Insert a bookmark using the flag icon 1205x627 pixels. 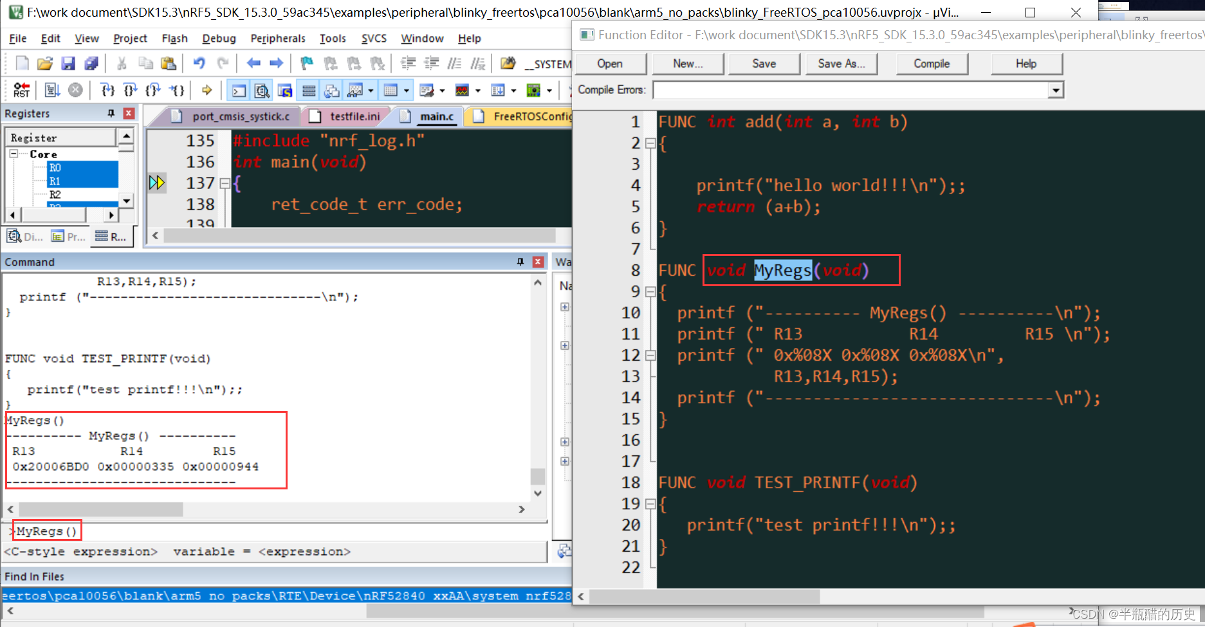click(x=307, y=63)
